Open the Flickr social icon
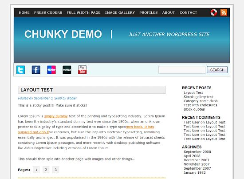 51,70
